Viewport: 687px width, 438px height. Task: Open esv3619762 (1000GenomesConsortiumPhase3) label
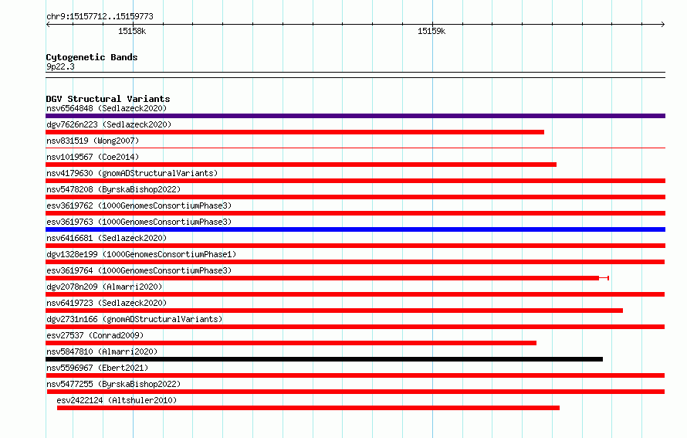(x=139, y=205)
